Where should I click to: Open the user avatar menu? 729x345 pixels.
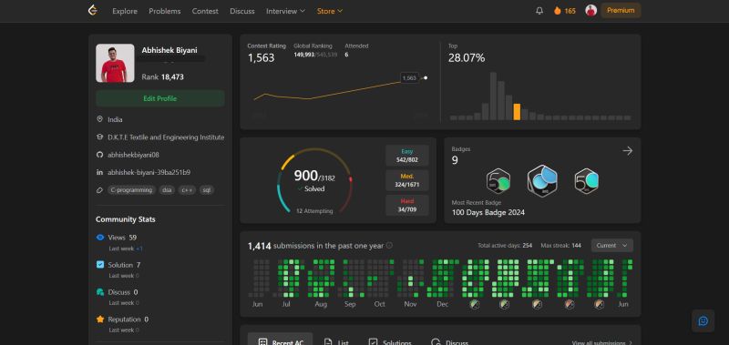tap(590, 11)
